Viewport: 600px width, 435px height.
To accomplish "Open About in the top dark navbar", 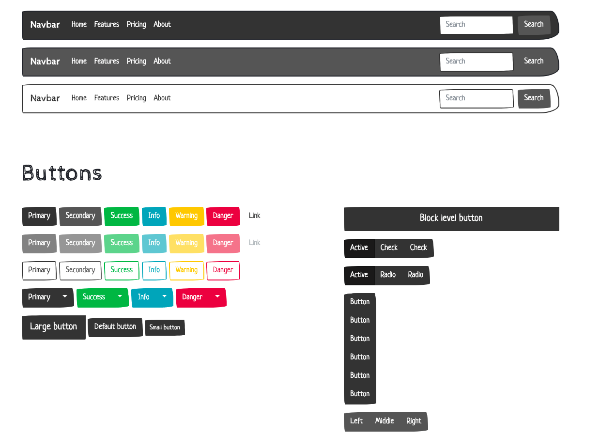I will tap(162, 25).
